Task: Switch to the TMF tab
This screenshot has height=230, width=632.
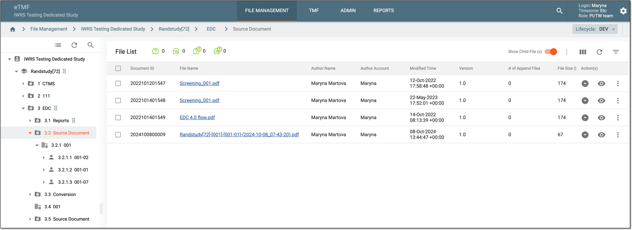Action: (x=314, y=11)
